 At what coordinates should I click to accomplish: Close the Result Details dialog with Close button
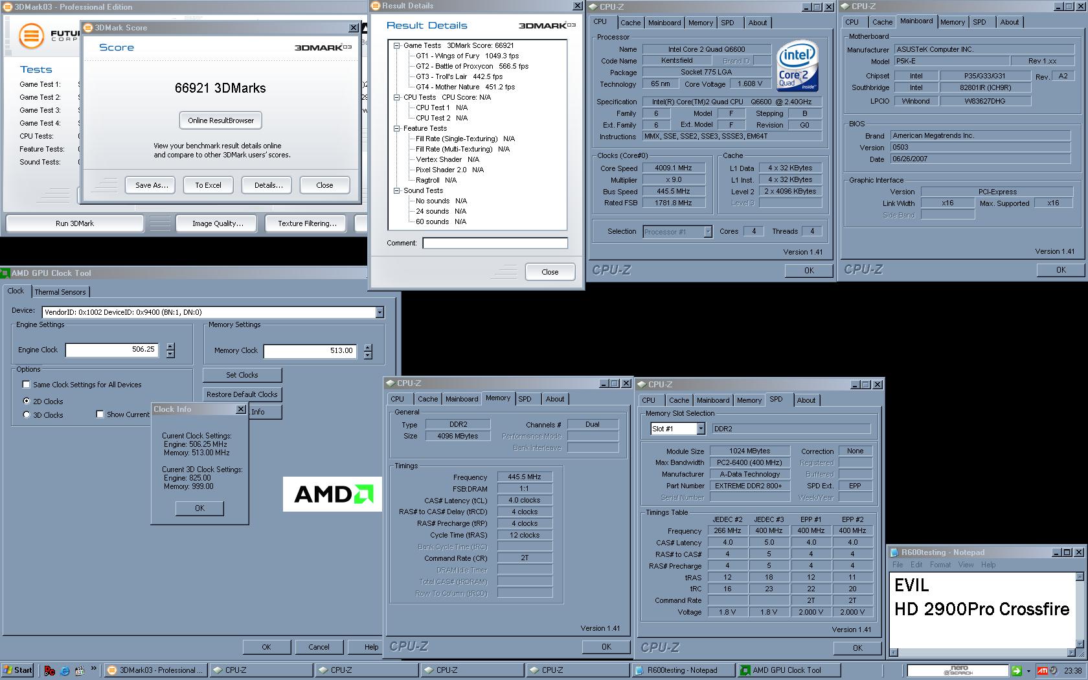(550, 272)
